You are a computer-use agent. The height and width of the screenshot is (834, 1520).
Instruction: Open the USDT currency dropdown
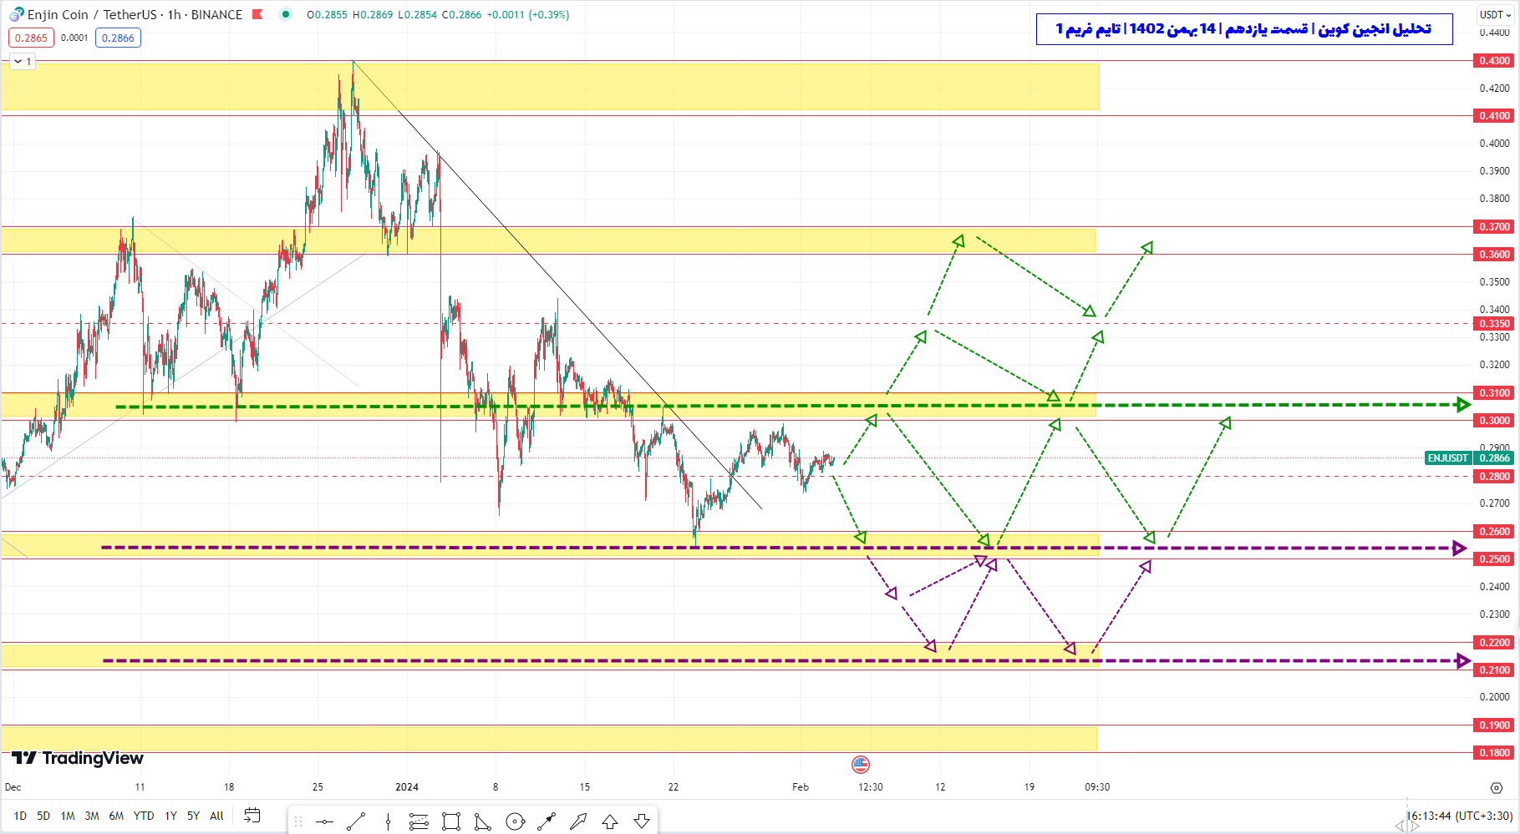point(1495,14)
